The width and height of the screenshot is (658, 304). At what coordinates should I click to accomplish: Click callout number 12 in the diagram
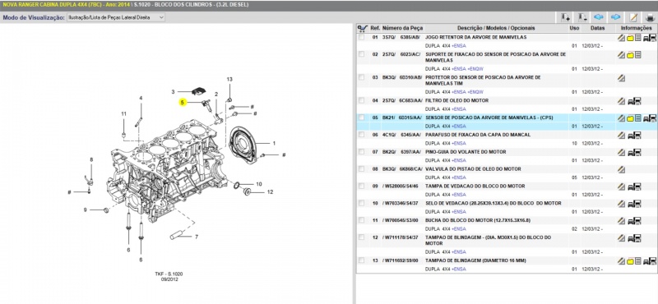pos(270,192)
